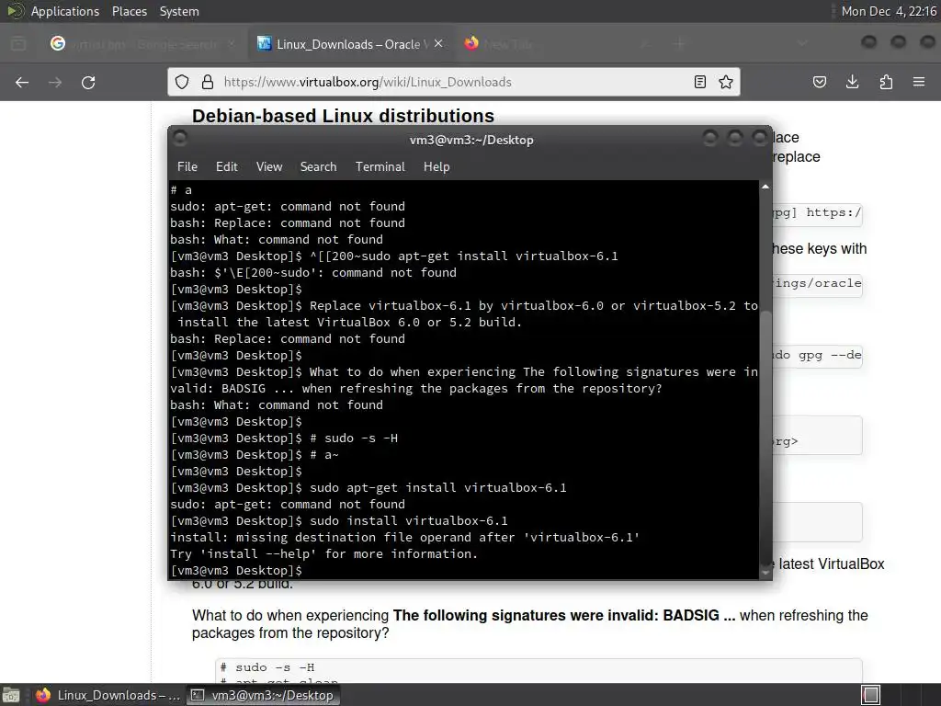
Task: Click the padlock site security icon
Action: pyautogui.click(x=208, y=82)
